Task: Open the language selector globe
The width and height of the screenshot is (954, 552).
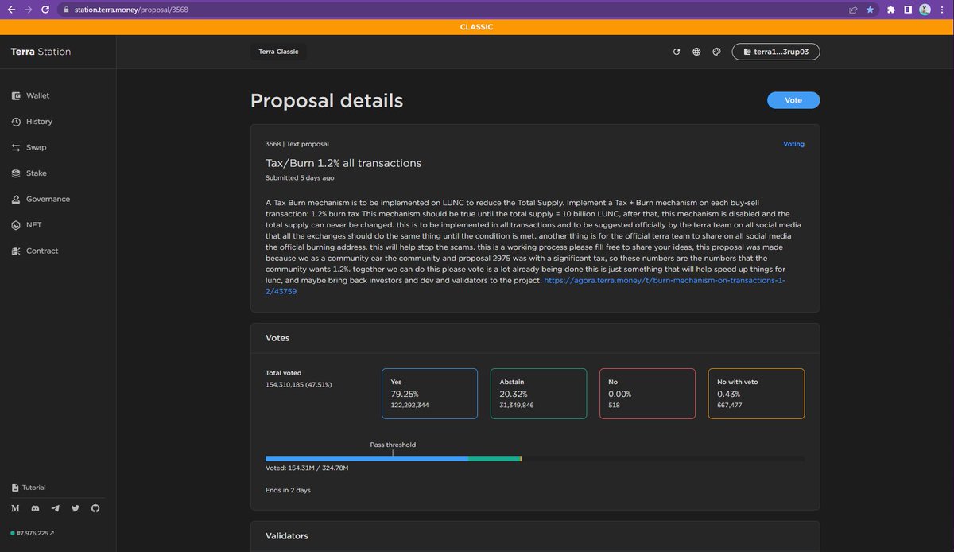Action: 696,51
